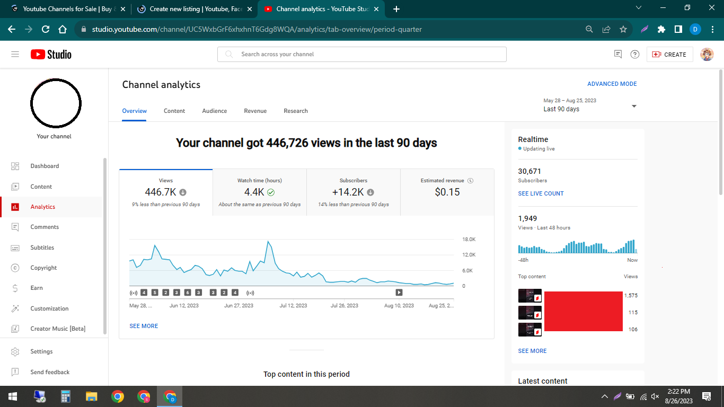The width and height of the screenshot is (724, 407).
Task: Switch to the Revenue tab
Action: [255, 111]
